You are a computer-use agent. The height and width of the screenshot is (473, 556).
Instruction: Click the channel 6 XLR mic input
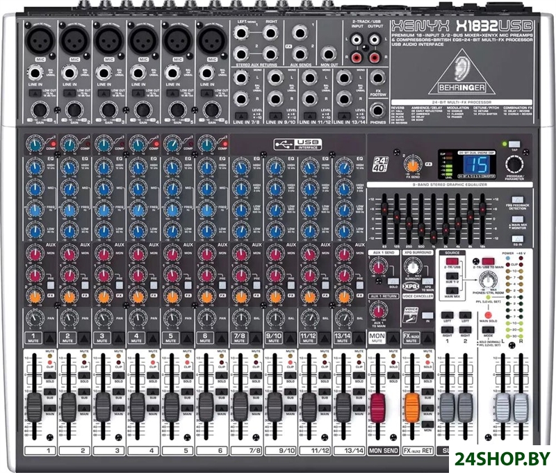pos(212,40)
